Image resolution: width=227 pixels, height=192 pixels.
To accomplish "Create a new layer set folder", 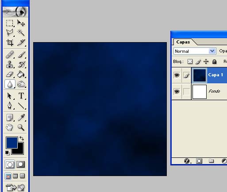I will click(x=211, y=161).
